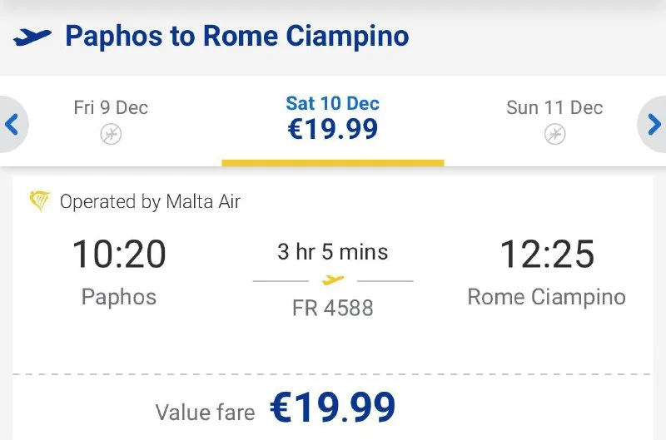The image size is (666, 440).
Task: Select the Sun 11 Dec date tab
Action: pos(554,108)
